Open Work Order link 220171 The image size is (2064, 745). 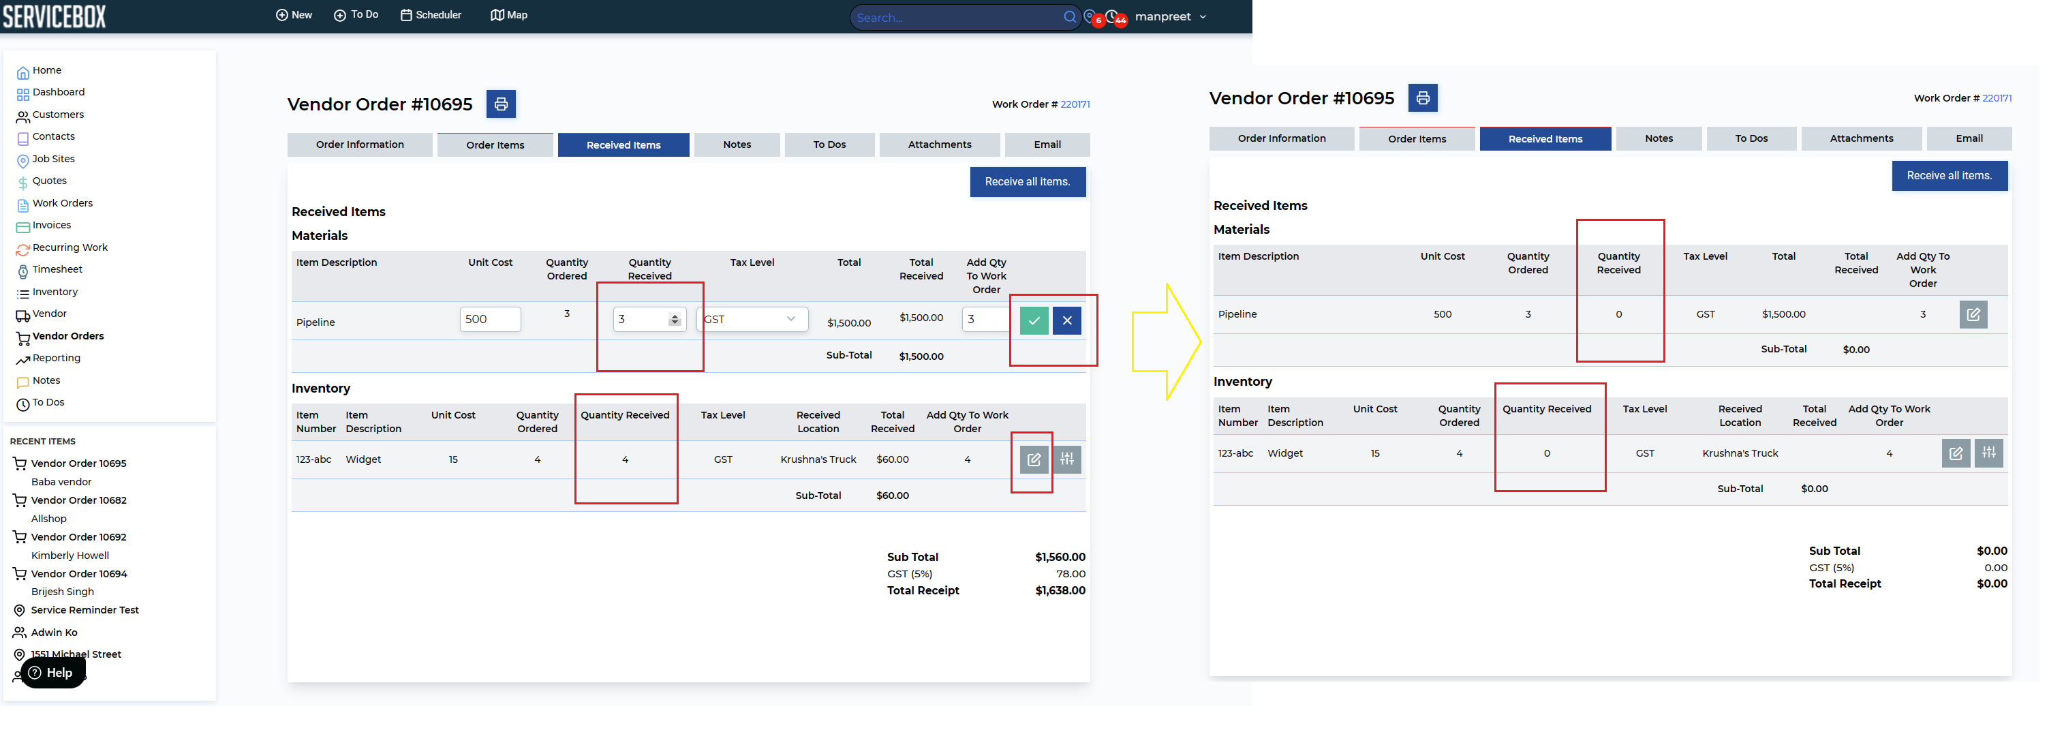point(1075,104)
